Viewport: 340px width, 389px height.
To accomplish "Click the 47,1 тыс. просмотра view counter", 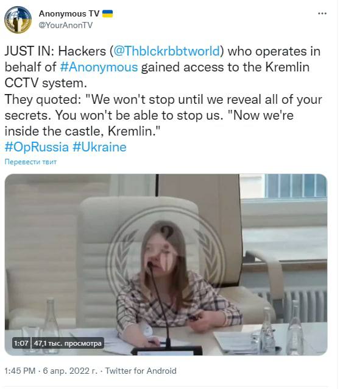I will 68,343.
